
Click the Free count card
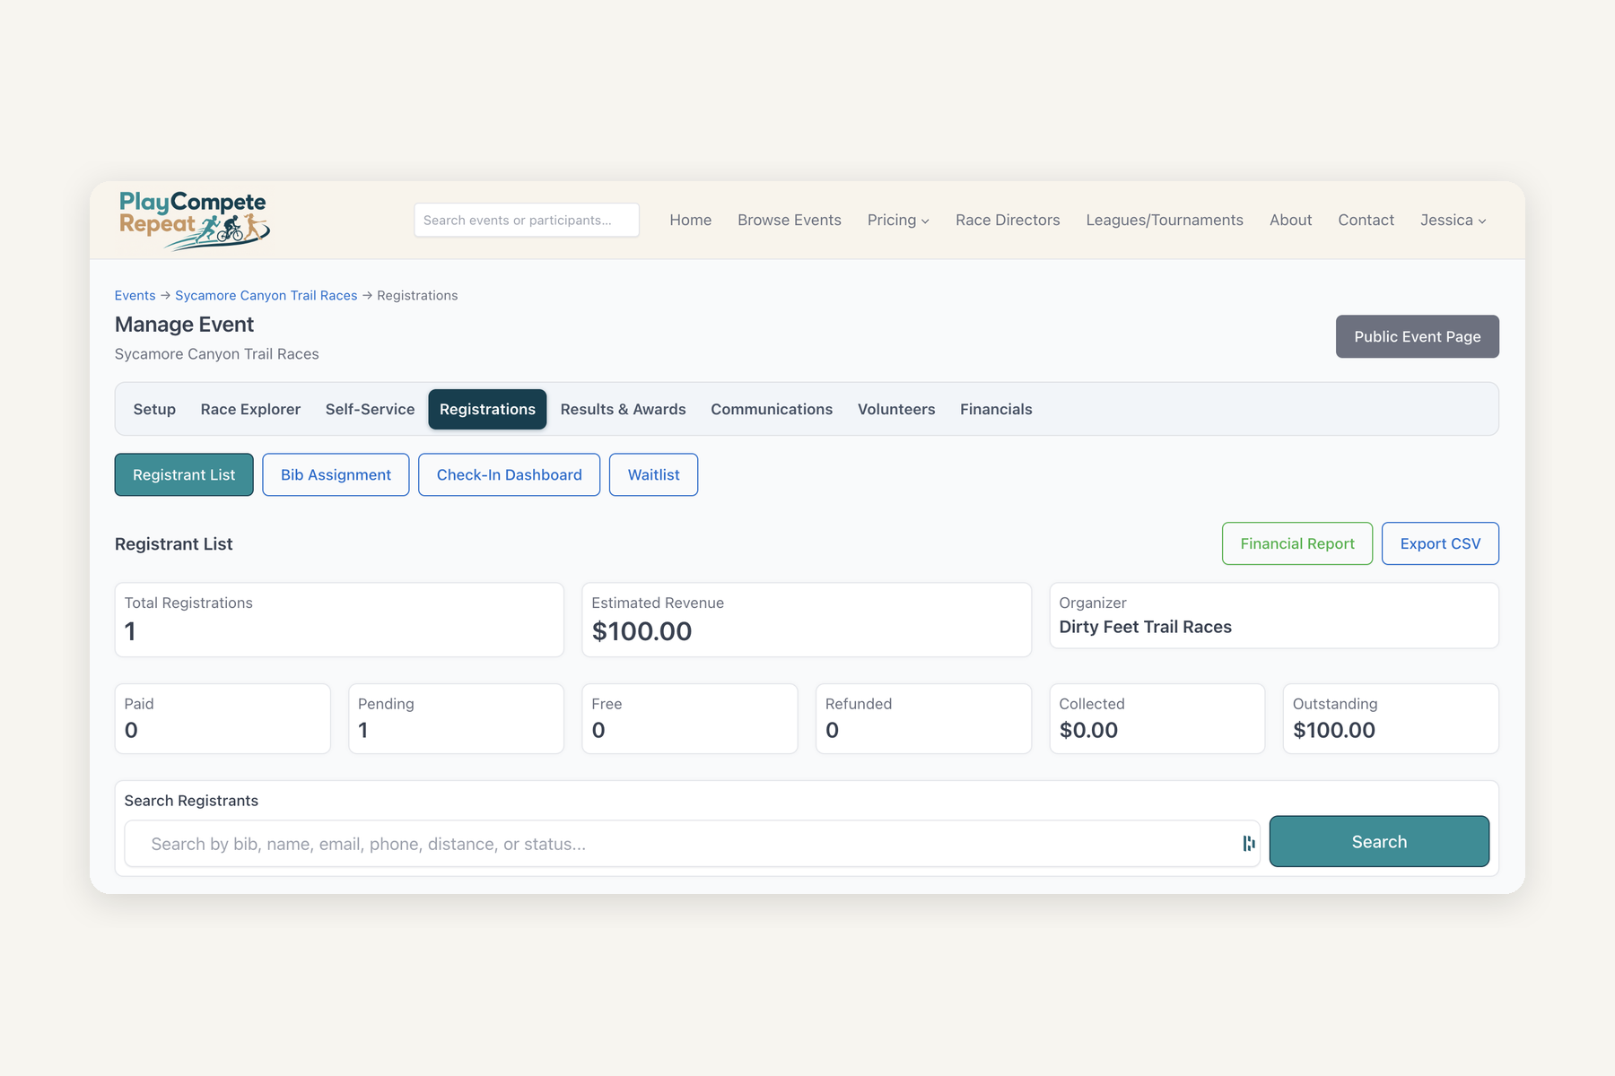tap(690, 719)
